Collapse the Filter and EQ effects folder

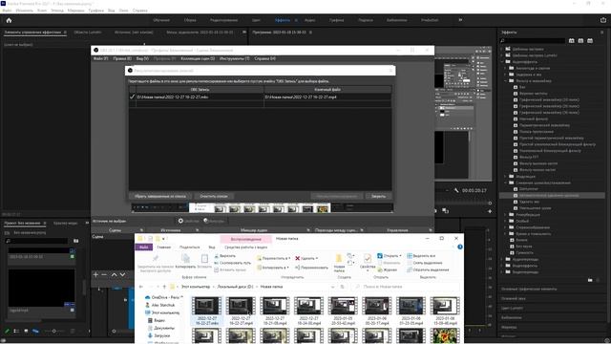tap(505, 81)
